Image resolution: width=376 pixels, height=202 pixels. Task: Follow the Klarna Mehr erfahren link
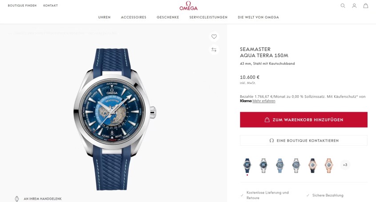(264, 101)
